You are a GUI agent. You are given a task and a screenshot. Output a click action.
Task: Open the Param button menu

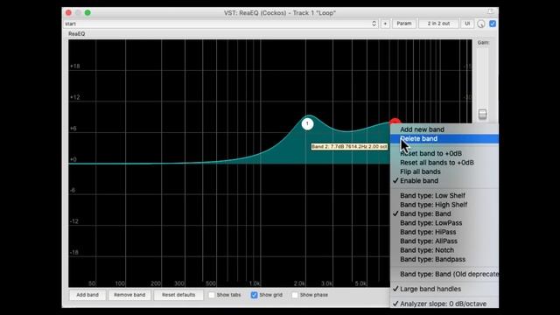[404, 24]
